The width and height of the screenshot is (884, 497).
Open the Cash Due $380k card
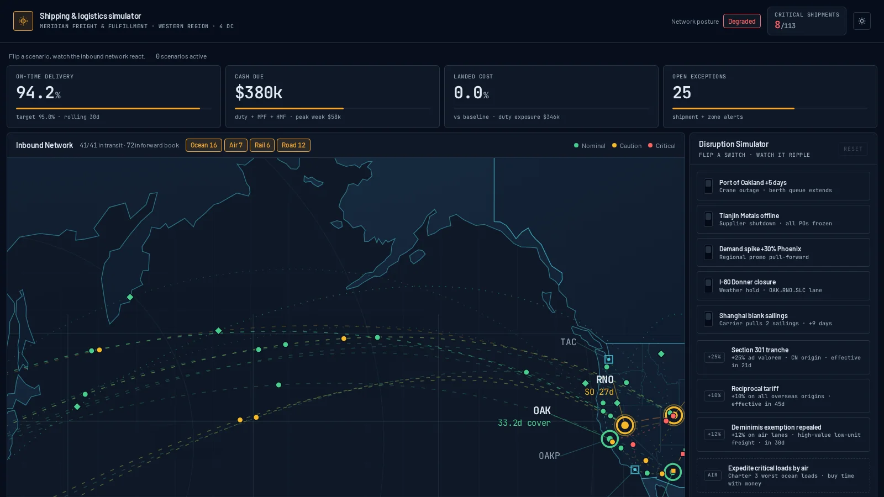[333, 97]
